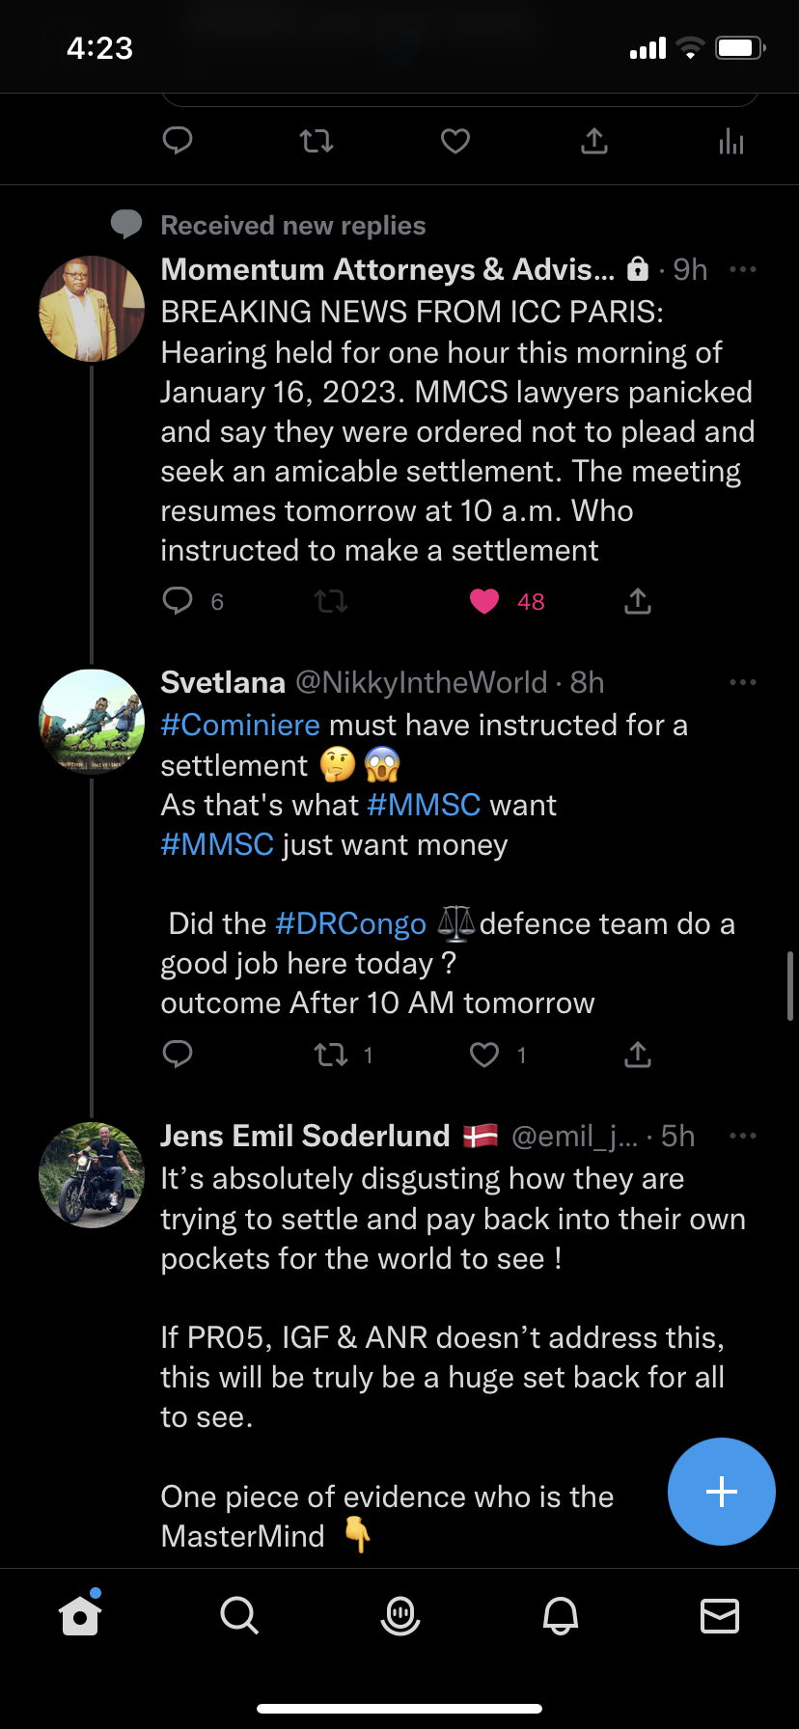Screen dimensions: 799x1729
Task: Open the Notifications bell tab
Action: 561,1615
